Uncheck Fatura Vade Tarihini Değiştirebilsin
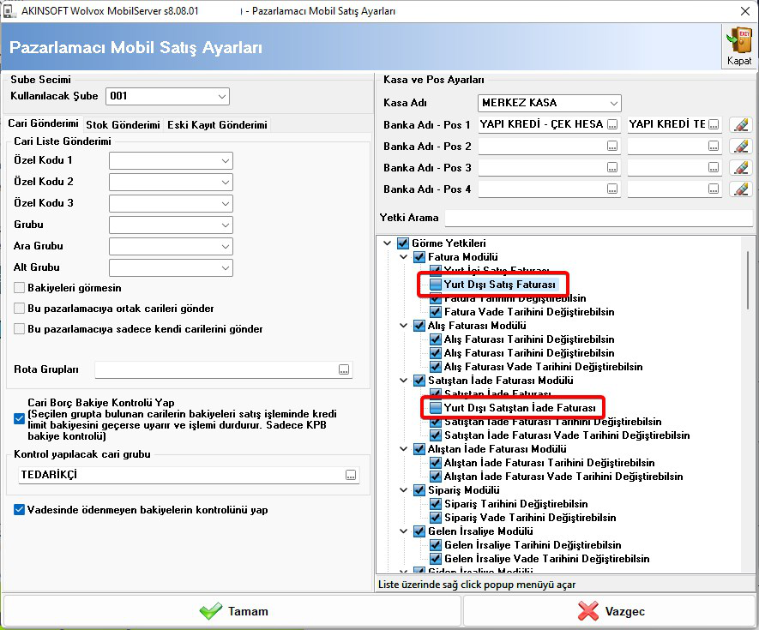Screen dimensions: 759x630 click(x=436, y=312)
